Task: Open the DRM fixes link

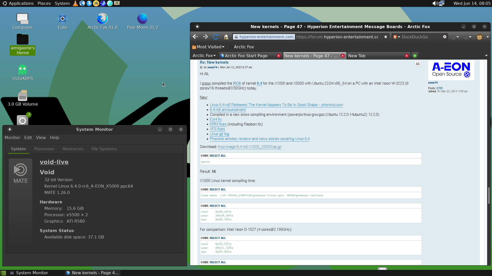Action: click(218, 124)
